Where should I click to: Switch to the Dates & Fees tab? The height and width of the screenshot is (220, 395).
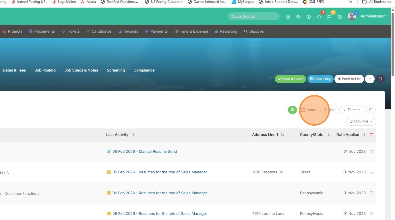point(14,70)
